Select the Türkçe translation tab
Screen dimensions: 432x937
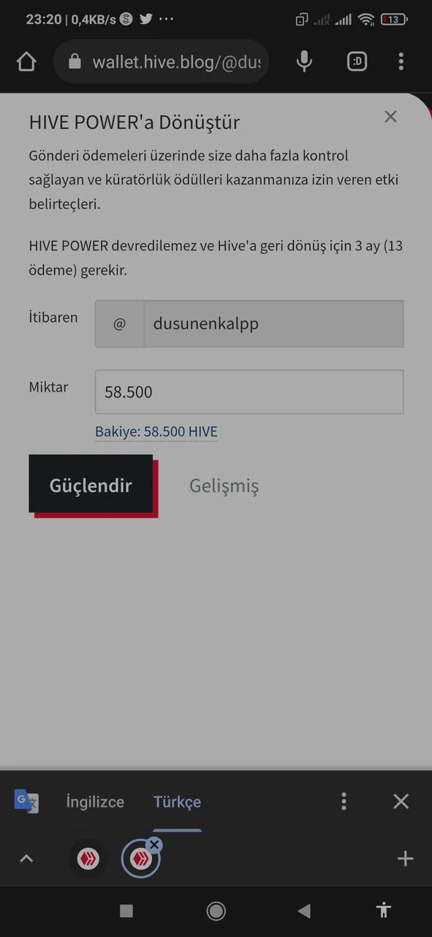coord(177,802)
